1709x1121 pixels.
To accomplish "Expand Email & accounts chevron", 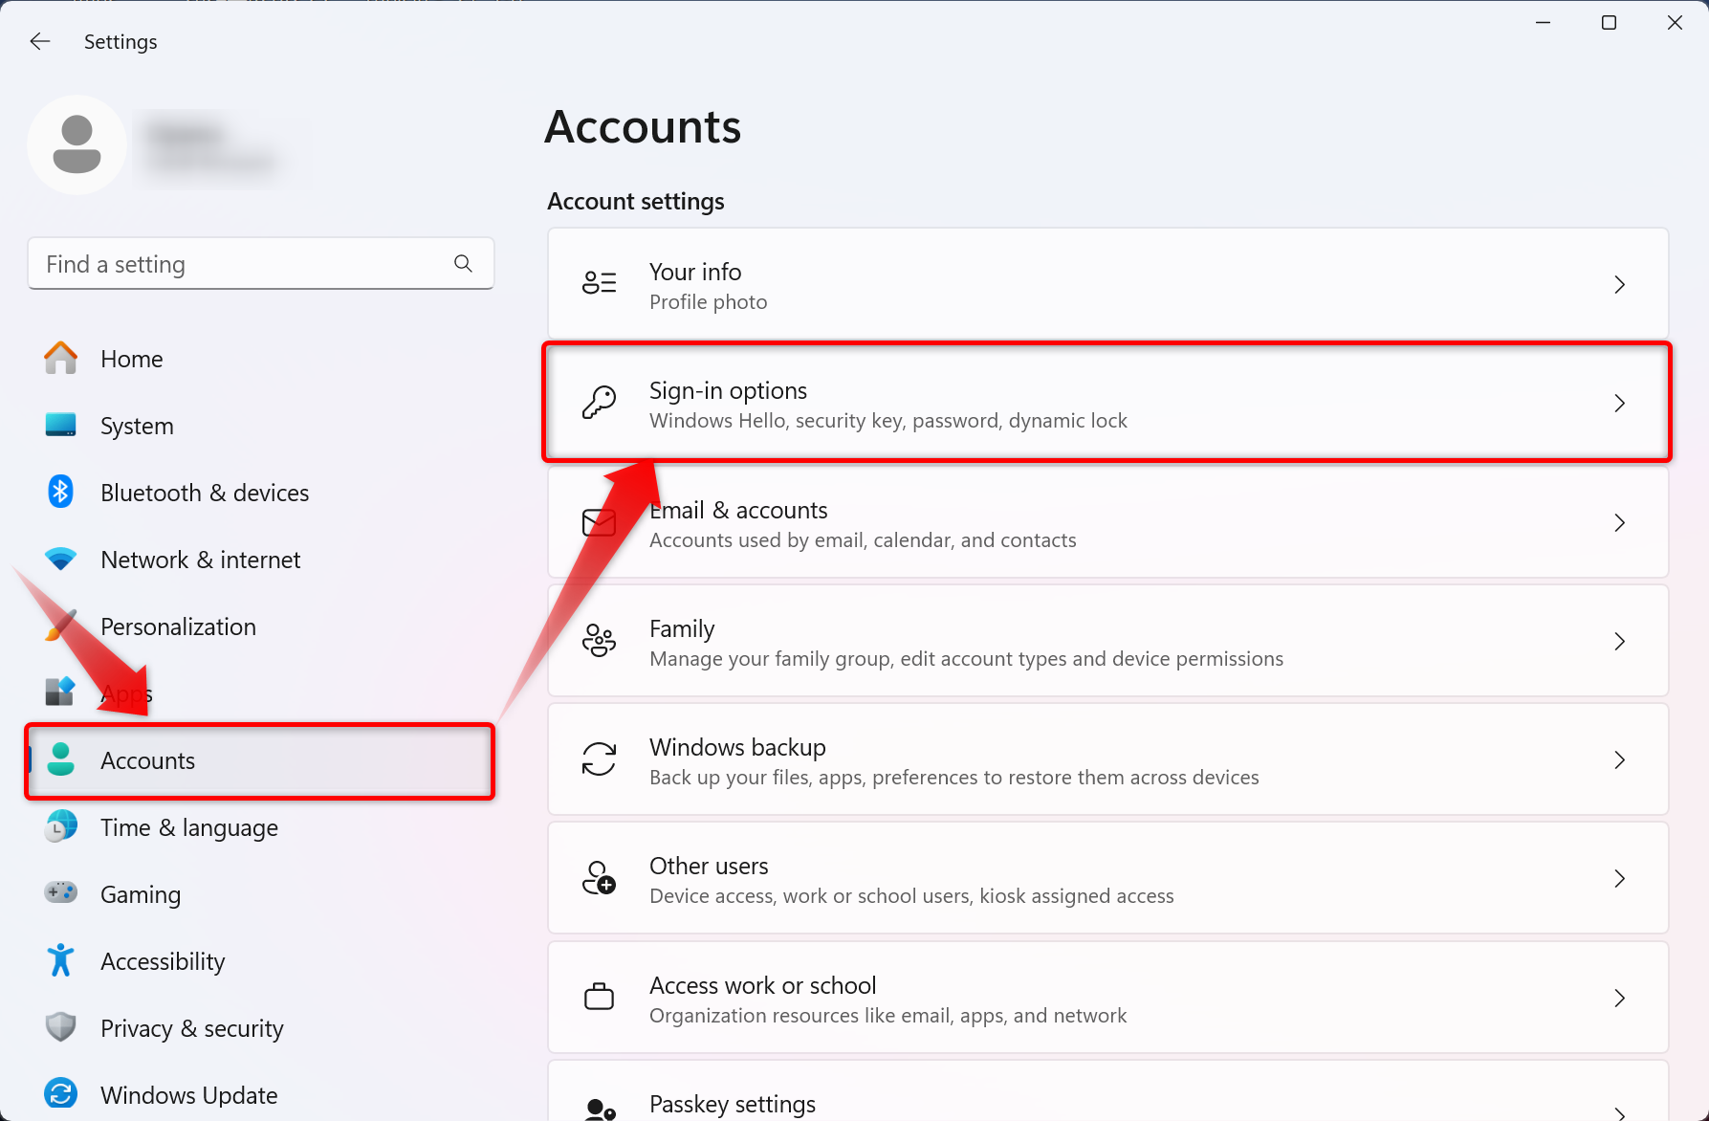I will (1619, 522).
